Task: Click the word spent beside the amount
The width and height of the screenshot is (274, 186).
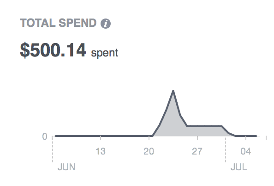Action: coord(105,53)
